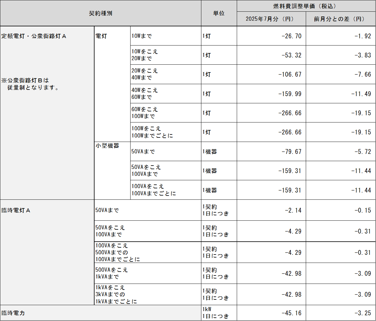Click the 契約種別 column header
Viewport: 376px width, 321px height.
point(101,13)
